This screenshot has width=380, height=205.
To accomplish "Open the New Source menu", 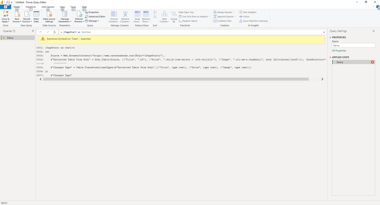I will point(17,16).
